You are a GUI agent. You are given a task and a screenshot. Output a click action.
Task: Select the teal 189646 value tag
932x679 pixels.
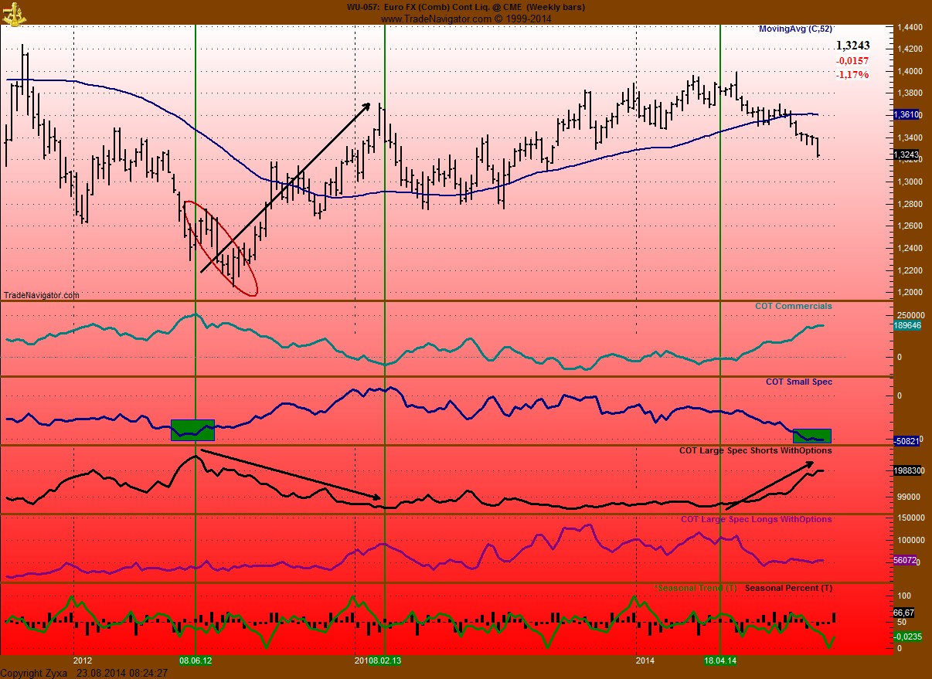point(906,326)
